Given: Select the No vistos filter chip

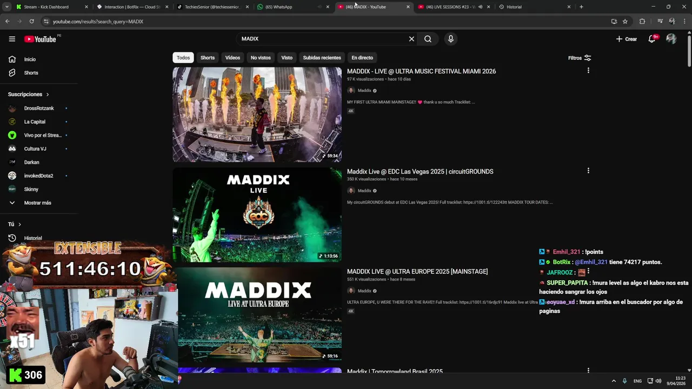Looking at the screenshot, I should tap(261, 58).
